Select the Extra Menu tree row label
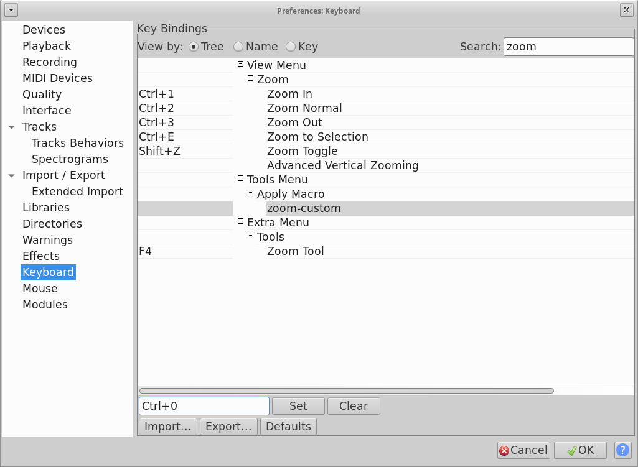Screen dimensions: 638x467 tap(278, 223)
